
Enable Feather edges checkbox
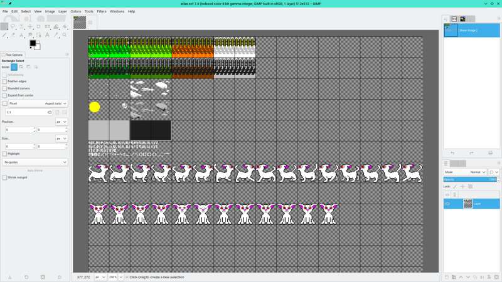(x=4, y=81)
